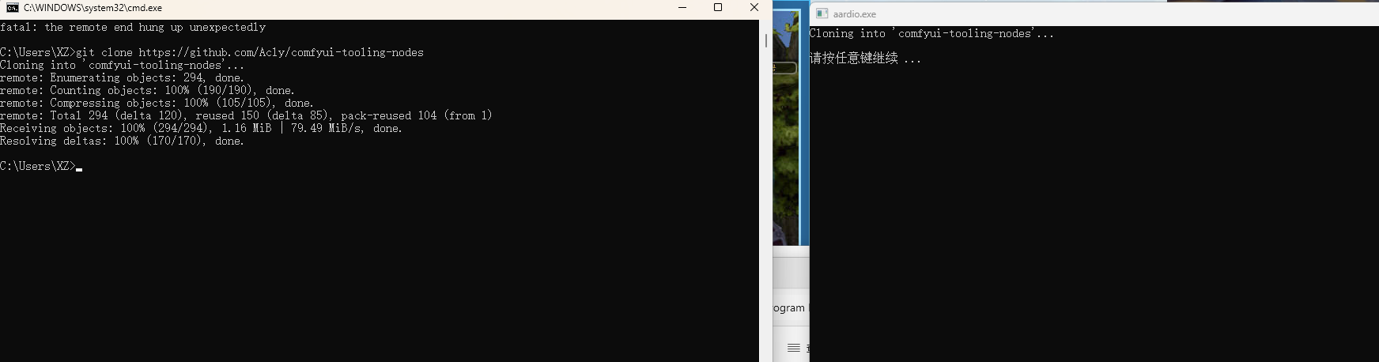Screen dimensions: 1379x362
Task: Click the partially visible 'ogram' label in background
Action: (x=789, y=308)
